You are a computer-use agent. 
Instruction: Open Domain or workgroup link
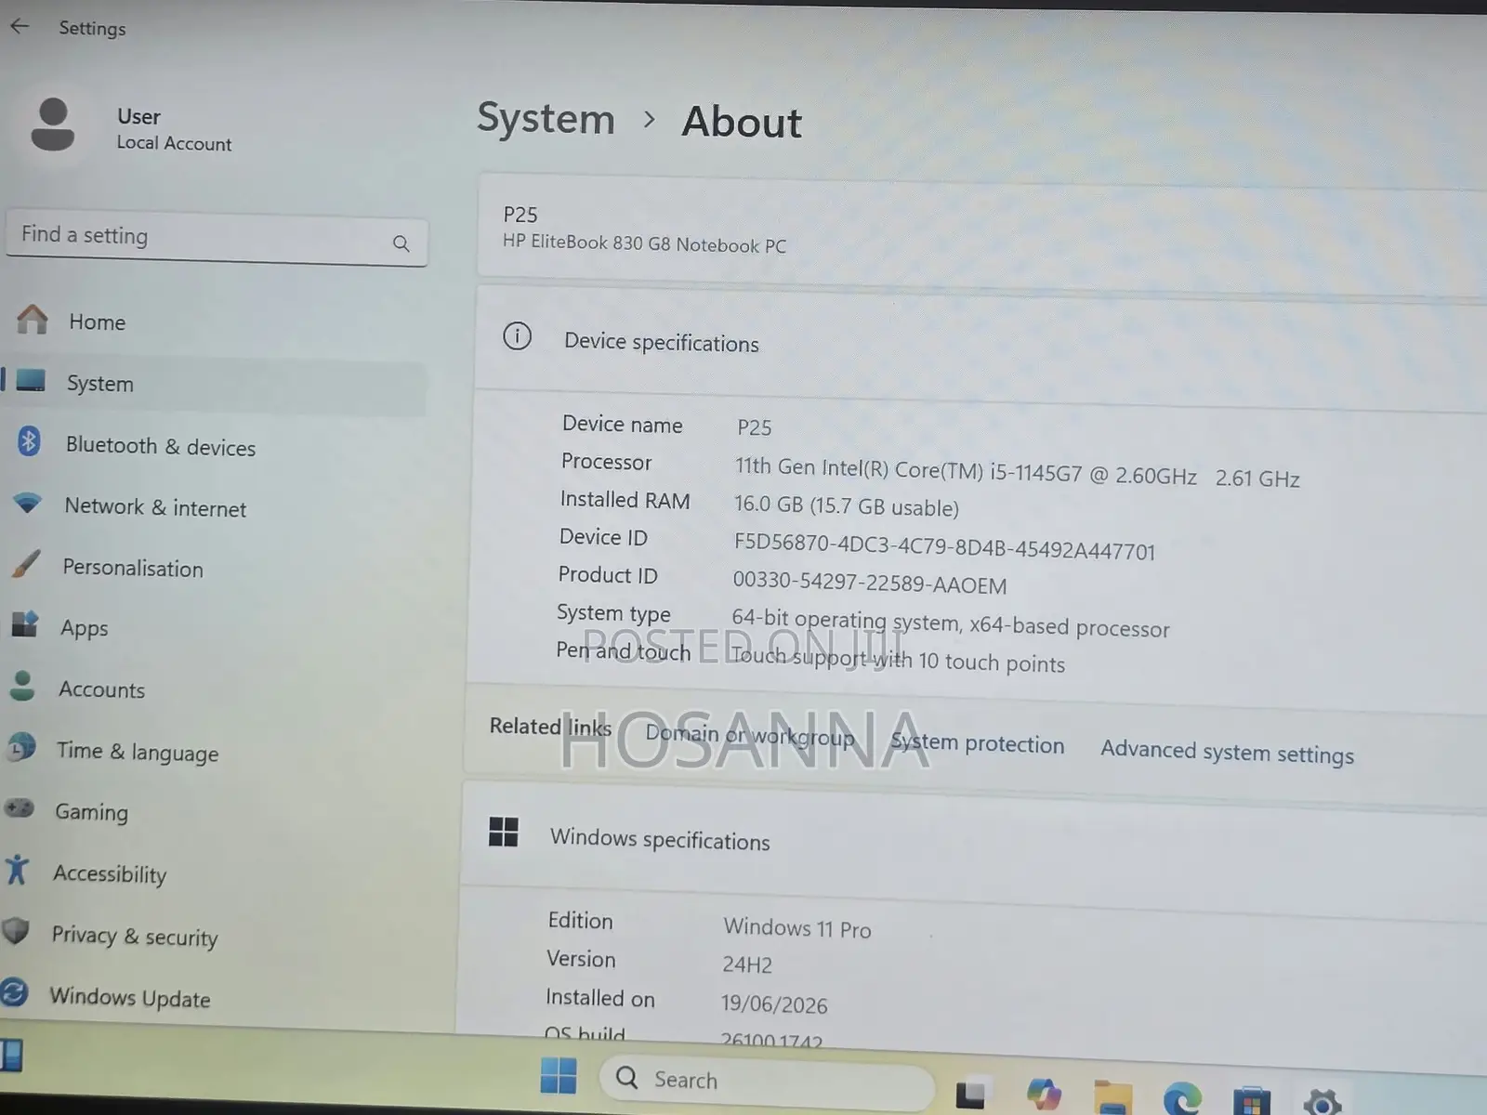[749, 735]
